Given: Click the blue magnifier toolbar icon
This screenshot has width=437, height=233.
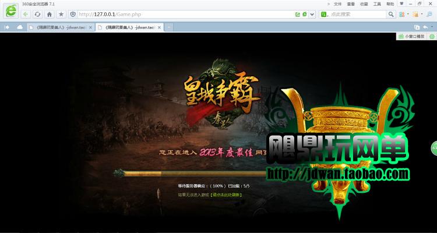Looking at the screenshot, I should click(429, 14).
